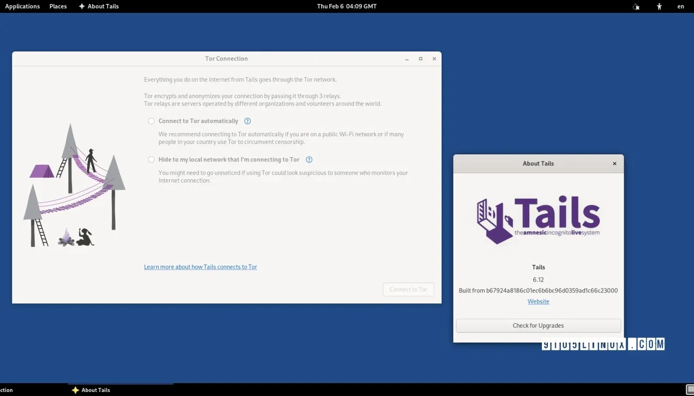Viewport: 694px width, 396px height.
Task: Minimize the Tor Connection window
Action: [x=407, y=59]
